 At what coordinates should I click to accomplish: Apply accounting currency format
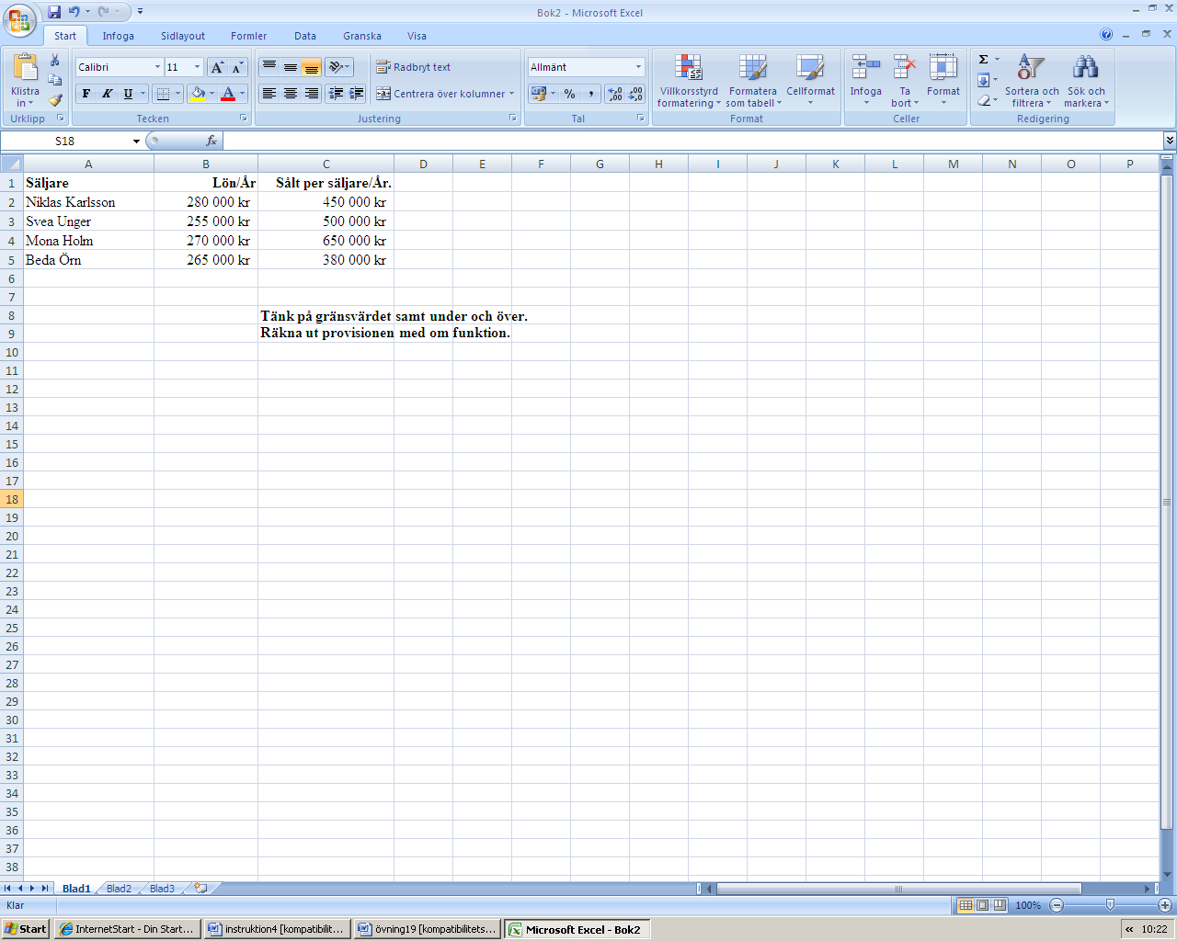pos(539,94)
